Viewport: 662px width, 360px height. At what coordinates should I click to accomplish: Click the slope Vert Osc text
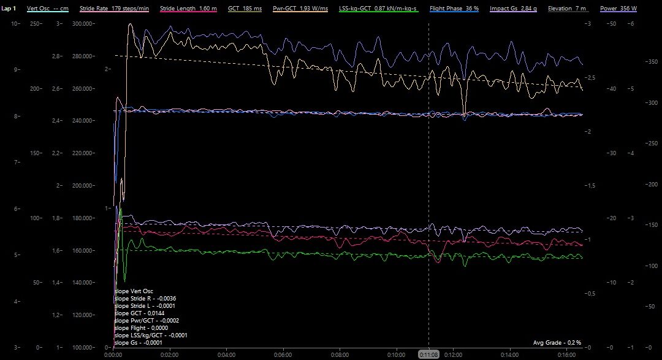[x=134, y=291]
